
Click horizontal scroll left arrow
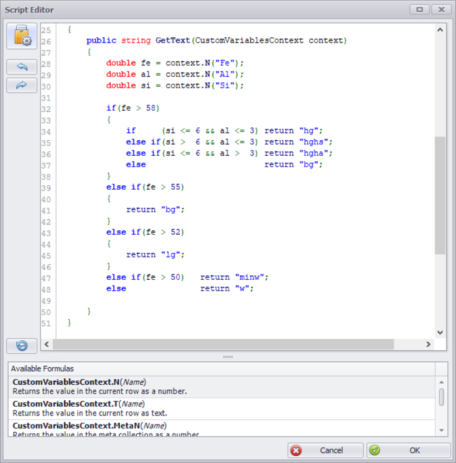[47, 344]
